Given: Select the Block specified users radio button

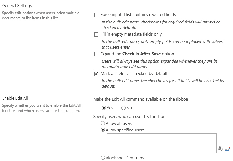Looking at the screenshot, I should click(x=103, y=158).
